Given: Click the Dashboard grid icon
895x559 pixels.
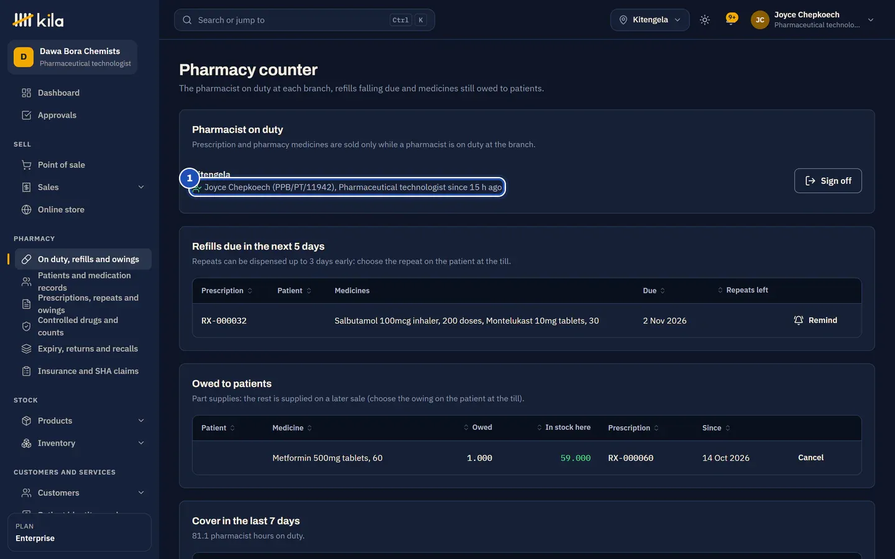Looking at the screenshot, I should tap(26, 93).
